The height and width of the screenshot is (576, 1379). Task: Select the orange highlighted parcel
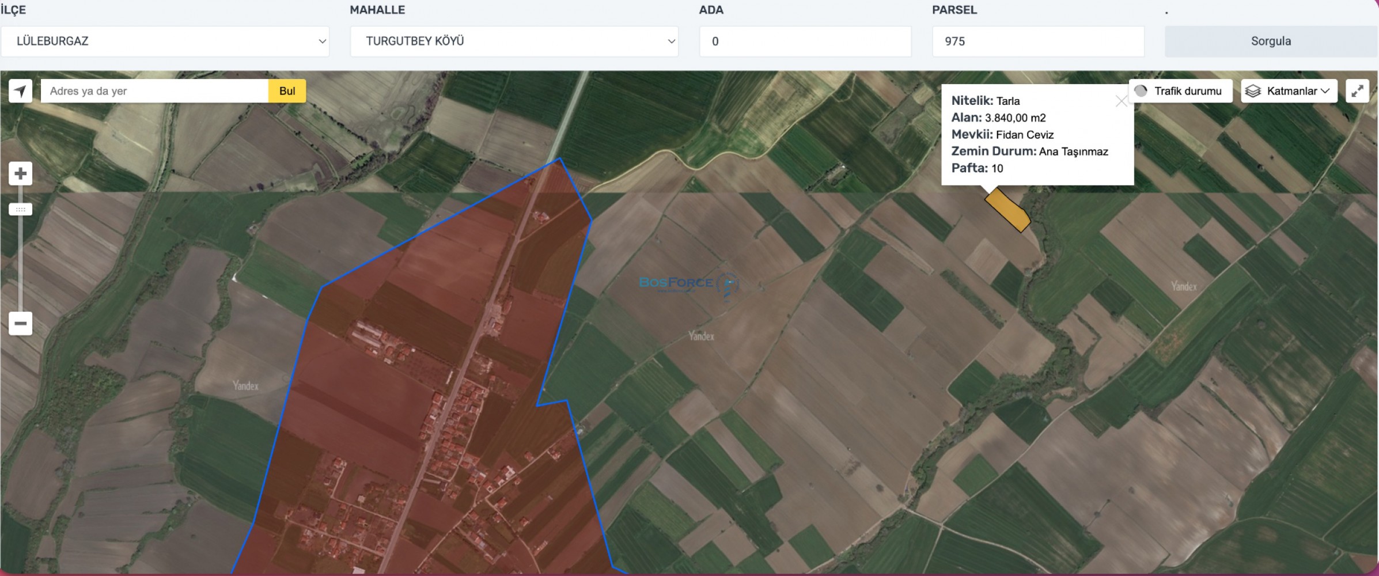1007,210
